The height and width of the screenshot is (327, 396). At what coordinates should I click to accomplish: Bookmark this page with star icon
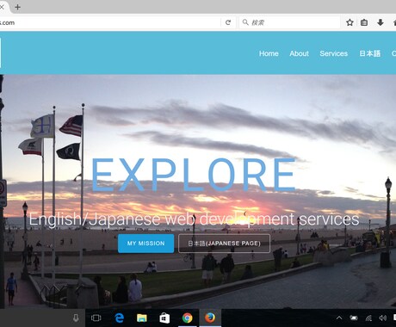pyautogui.click(x=350, y=22)
